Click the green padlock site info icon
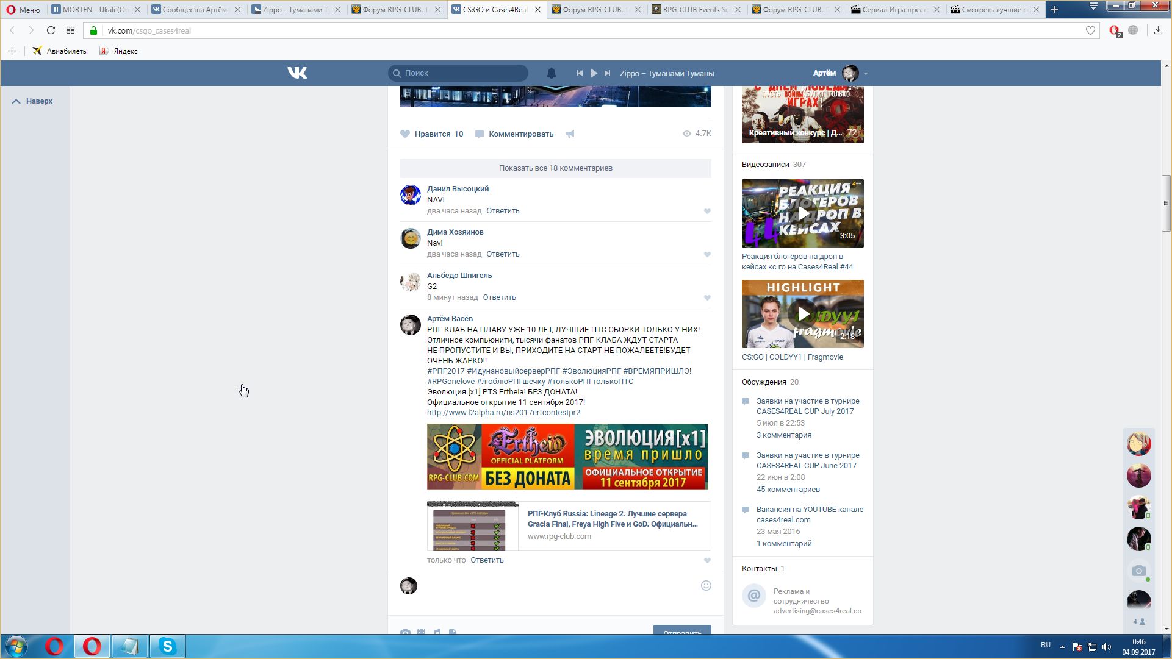This screenshot has height=659, width=1172. coord(93,30)
